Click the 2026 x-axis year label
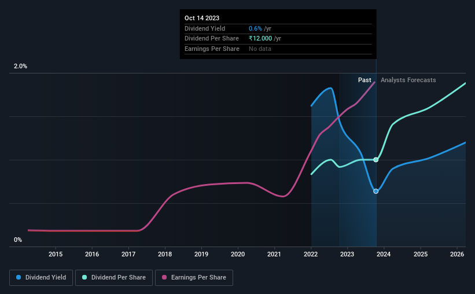 pos(457,254)
